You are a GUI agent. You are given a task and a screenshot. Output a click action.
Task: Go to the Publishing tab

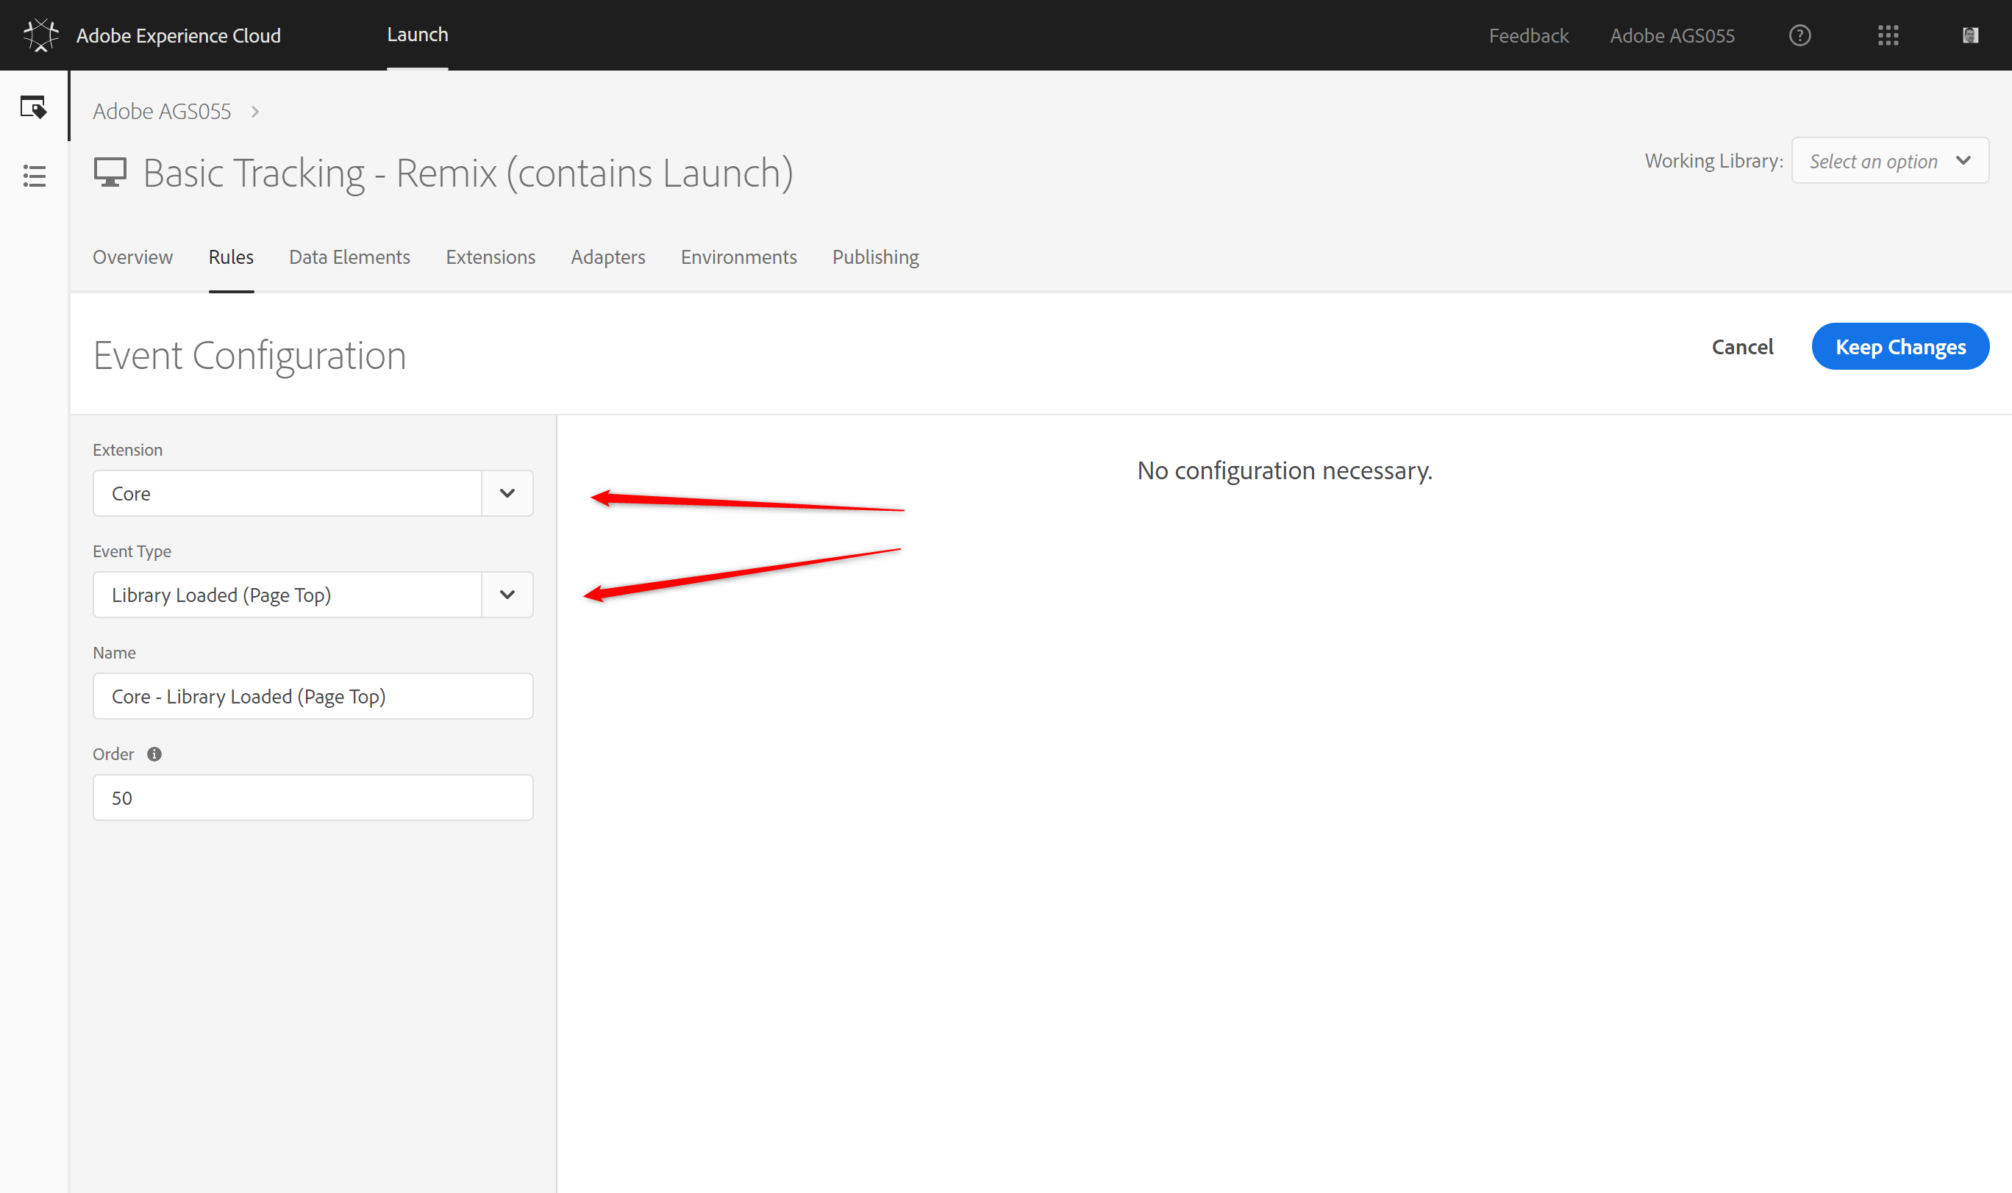point(875,257)
